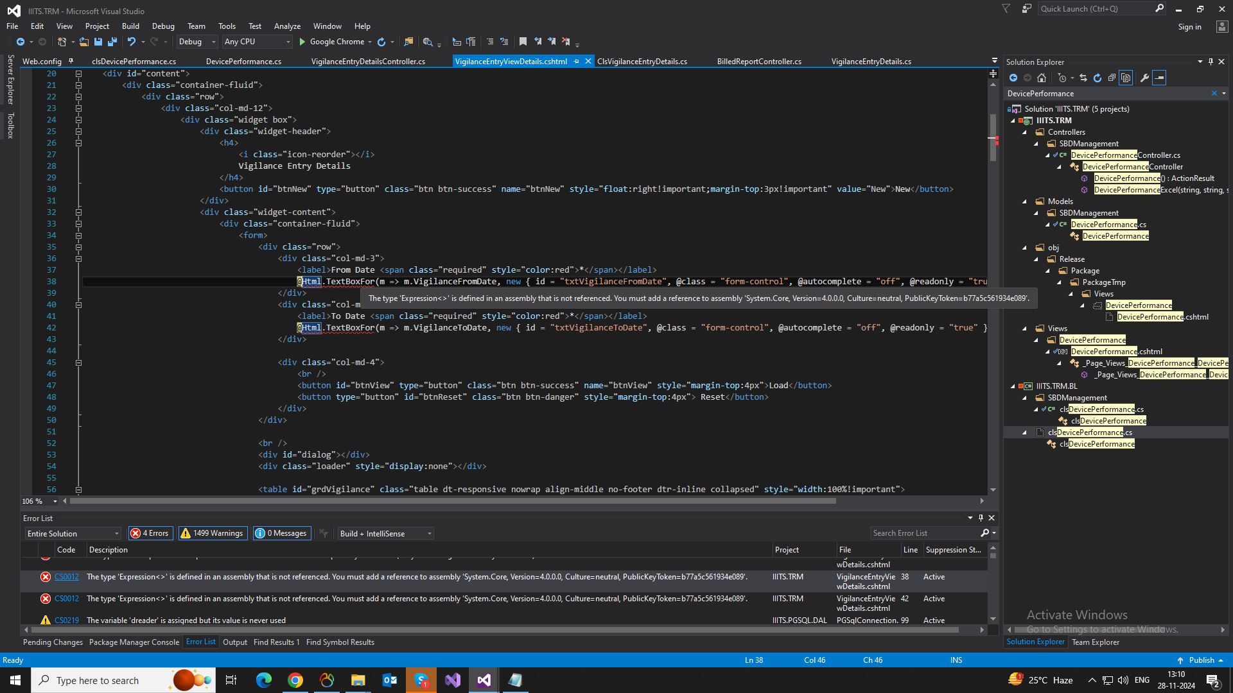Toggle Show All Files in Solution Explorer
Image resolution: width=1233 pixels, height=693 pixels.
tap(1126, 78)
